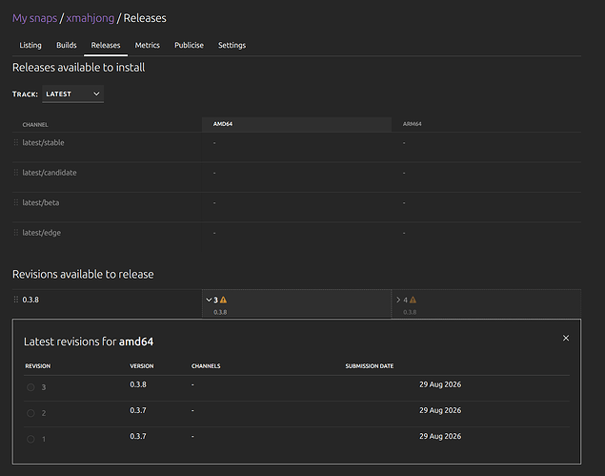
Task: Click the SUBMISSION DATE column header
Action: coord(370,366)
